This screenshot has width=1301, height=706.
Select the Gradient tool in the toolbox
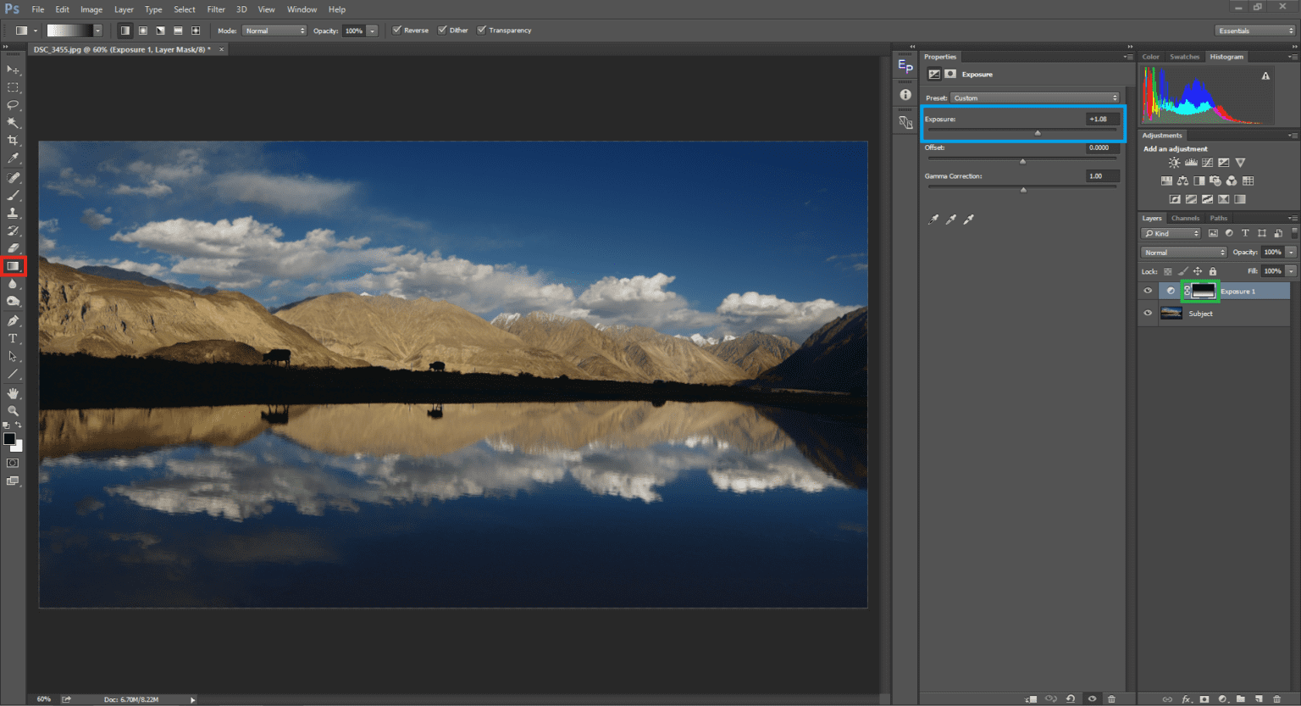[13, 266]
